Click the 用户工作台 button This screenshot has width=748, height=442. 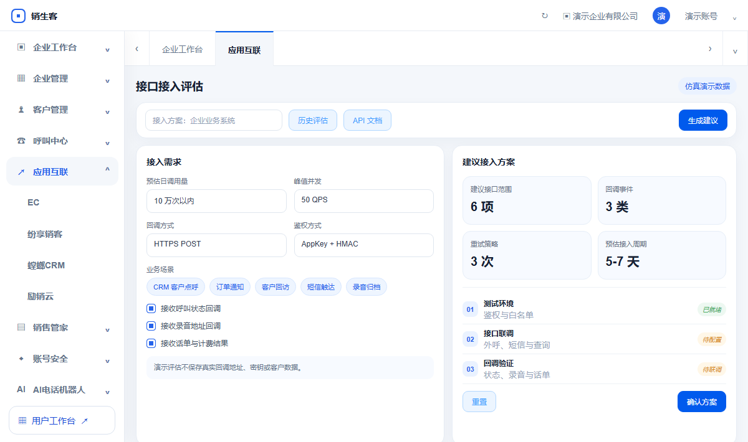[x=62, y=420]
